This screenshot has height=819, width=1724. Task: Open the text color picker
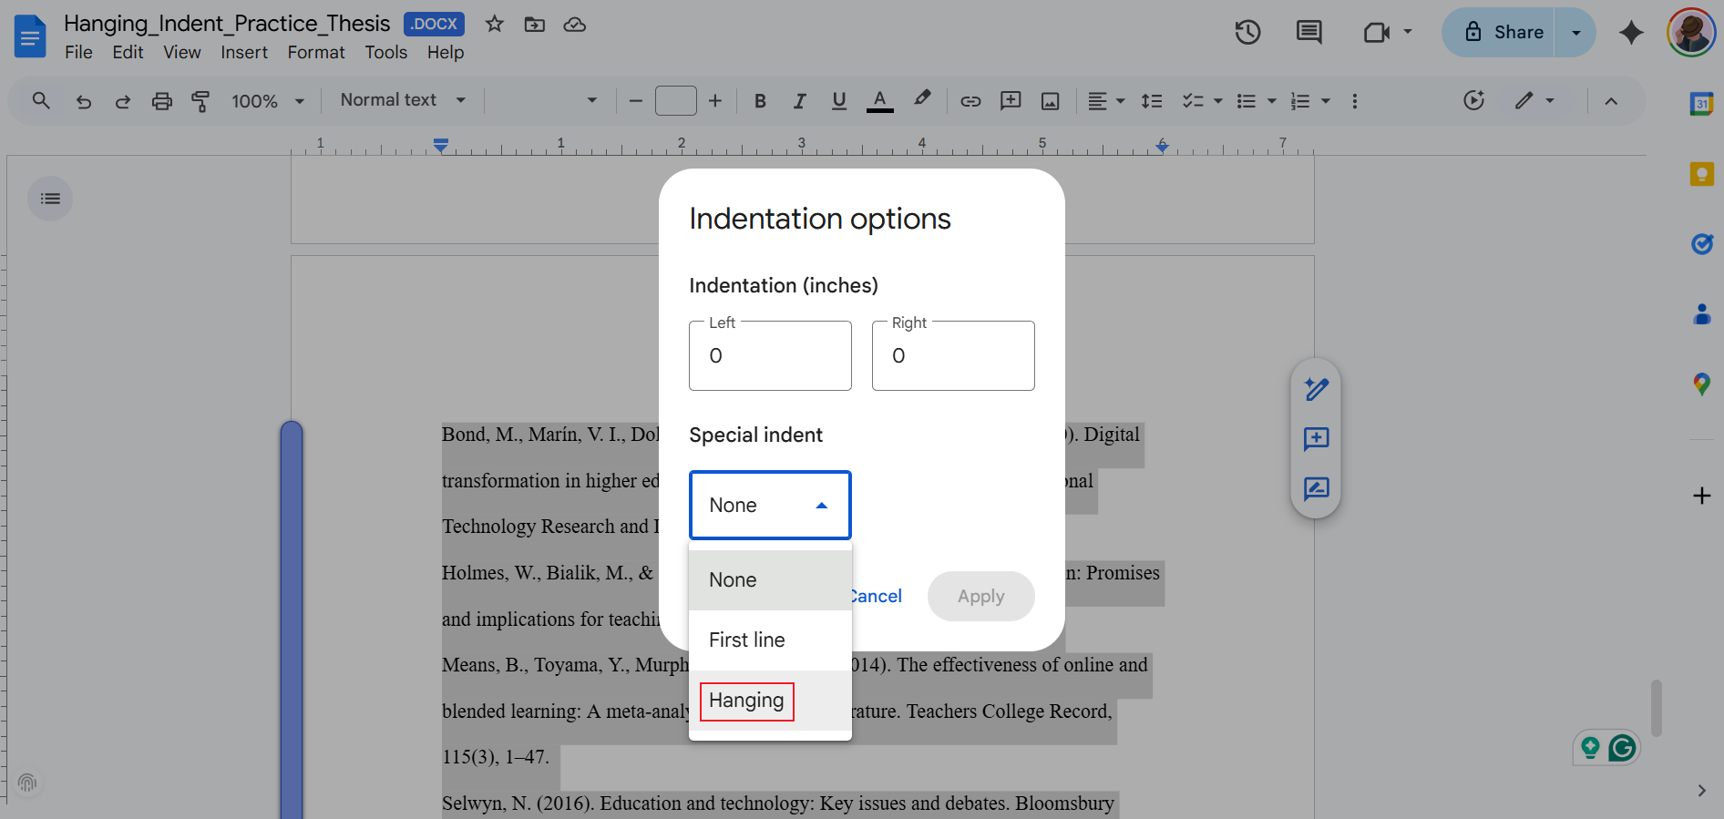[x=879, y=101]
